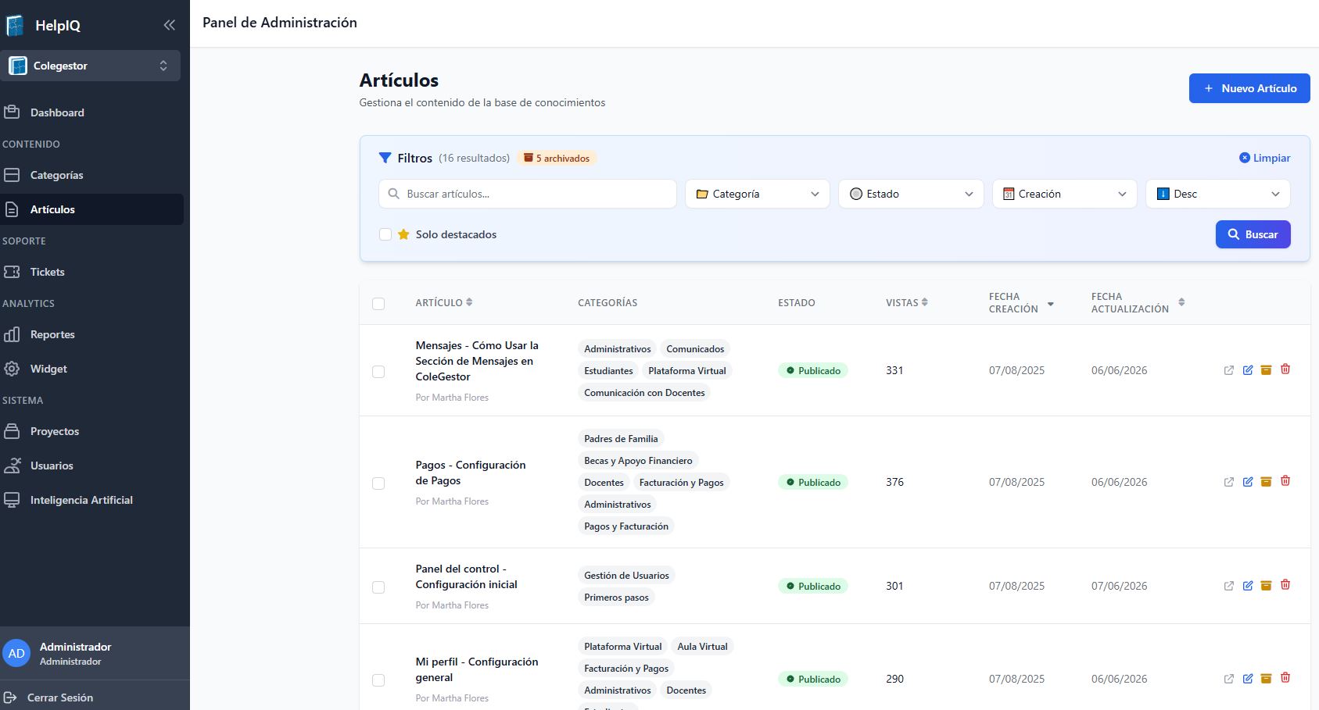Image resolution: width=1319 pixels, height=710 pixels.
Task: Edit the Pagos - Configuración de Pagos article
Action: click(1248, 482)
